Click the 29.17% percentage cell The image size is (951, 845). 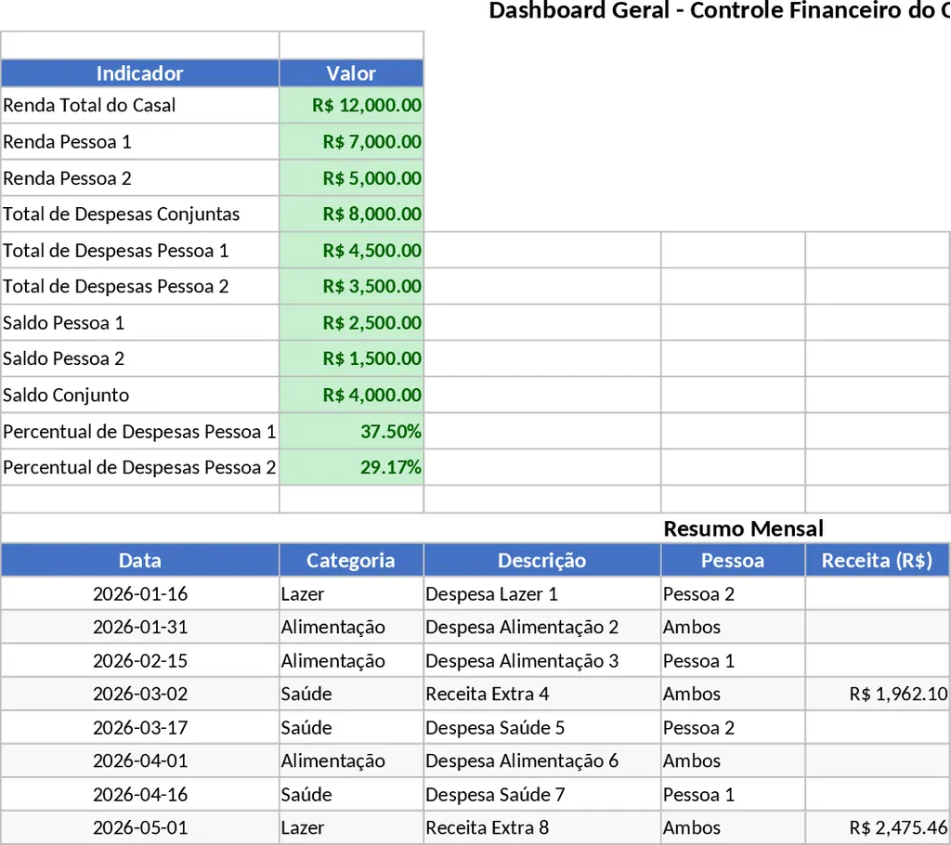click(x=351, y=467)
